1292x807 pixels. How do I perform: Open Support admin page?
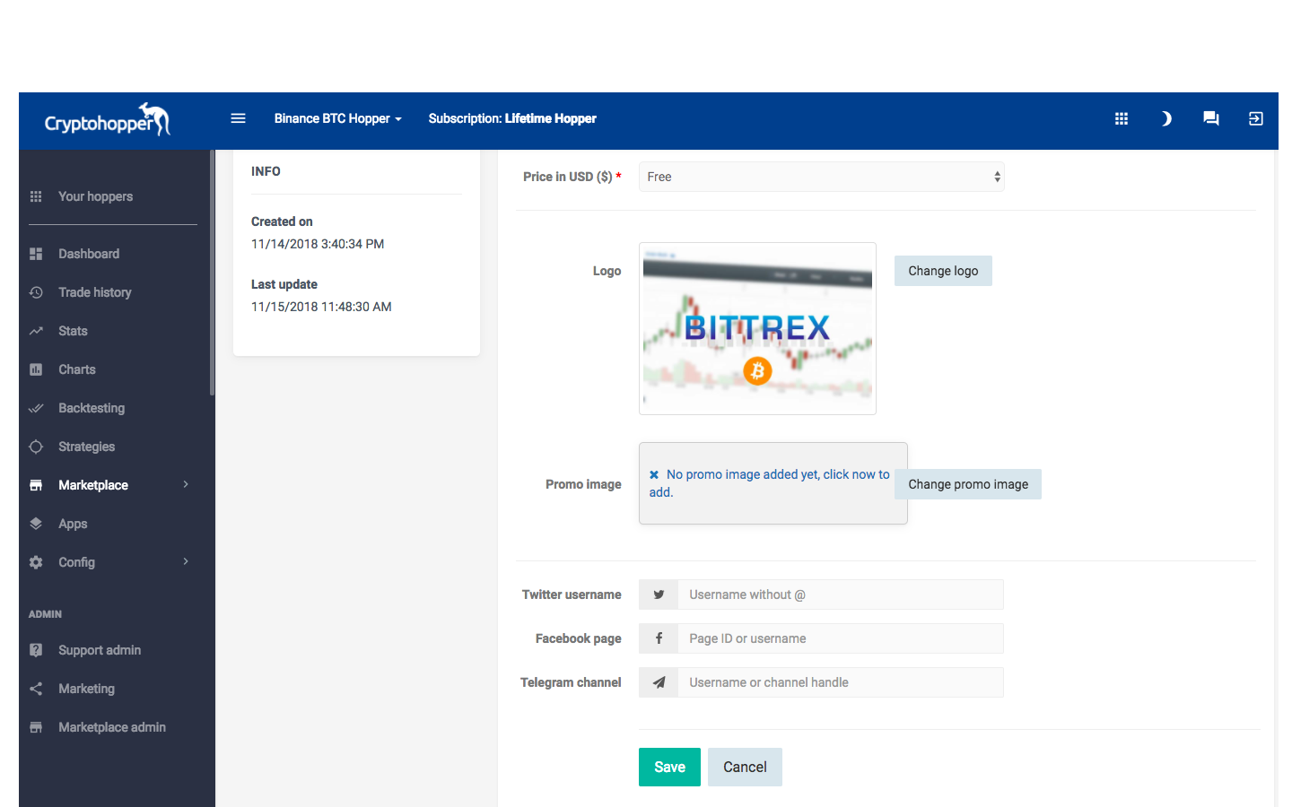tap(100, 650)
